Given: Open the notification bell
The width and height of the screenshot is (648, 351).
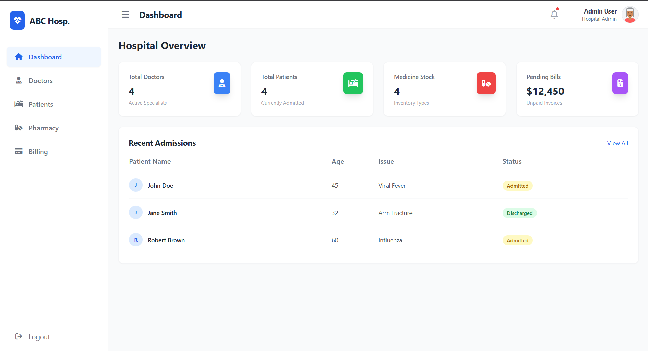Looking at the screenshot, I should [x=554, y=14].
